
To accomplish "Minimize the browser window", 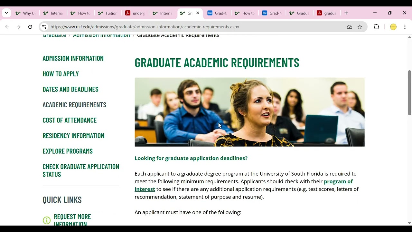I will tap(375, 13).
